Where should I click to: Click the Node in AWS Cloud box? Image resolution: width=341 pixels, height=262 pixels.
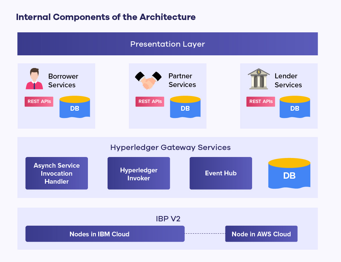point(261,234)
